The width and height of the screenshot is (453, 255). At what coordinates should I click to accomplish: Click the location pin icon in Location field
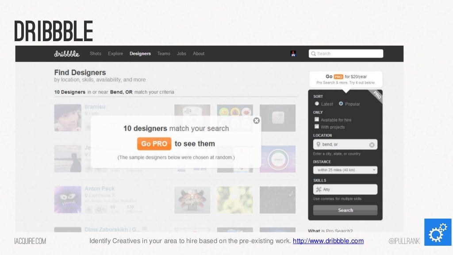click(318, 144)
